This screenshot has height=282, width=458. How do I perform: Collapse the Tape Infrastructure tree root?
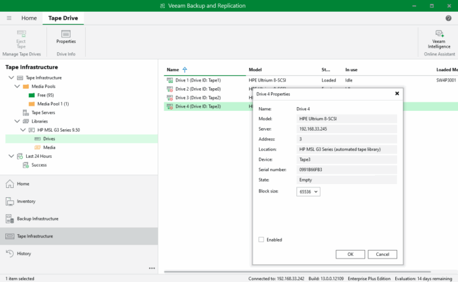[11, 78]
